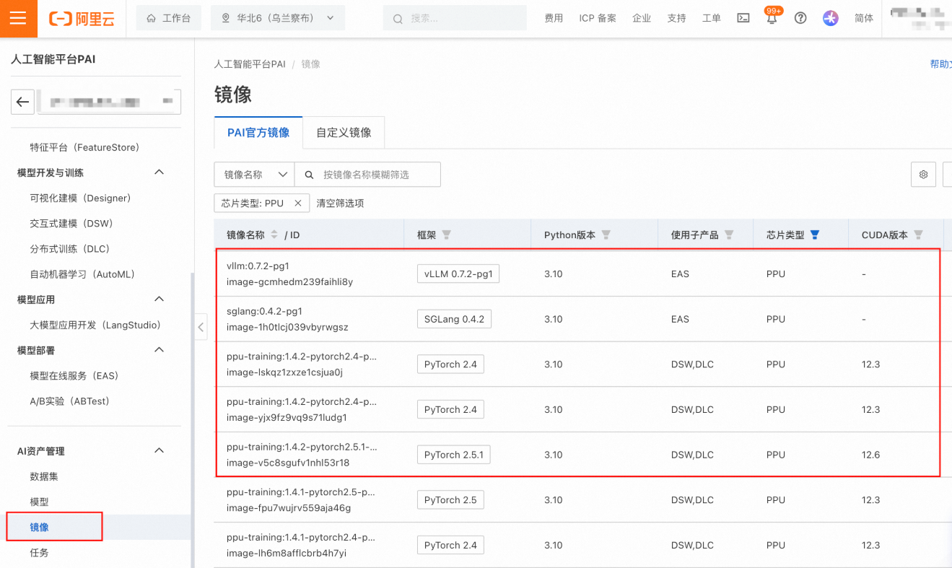Open the 镜像名称 search-type dropdown
Screen dimensions: 952x568
(254, 175)
